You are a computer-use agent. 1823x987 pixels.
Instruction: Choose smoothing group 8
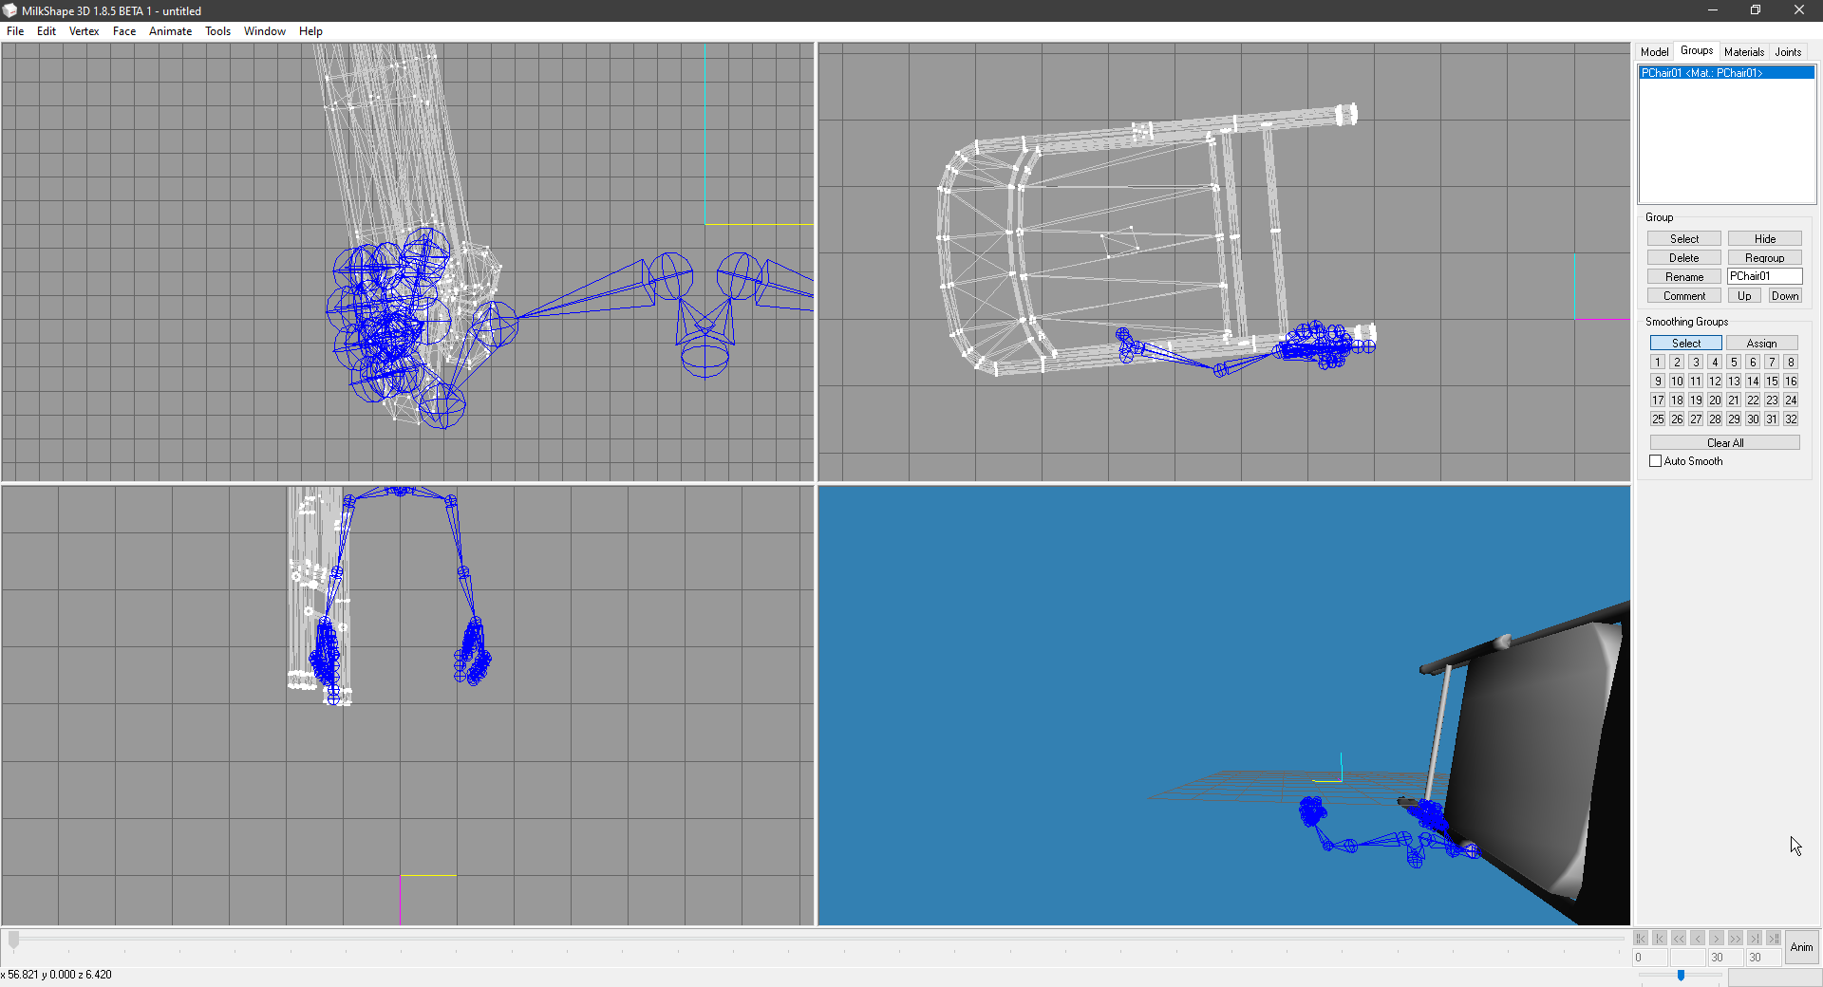[x=1791, y=363]
